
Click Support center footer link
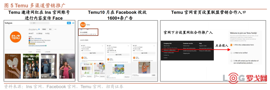(x=203, y=46)
